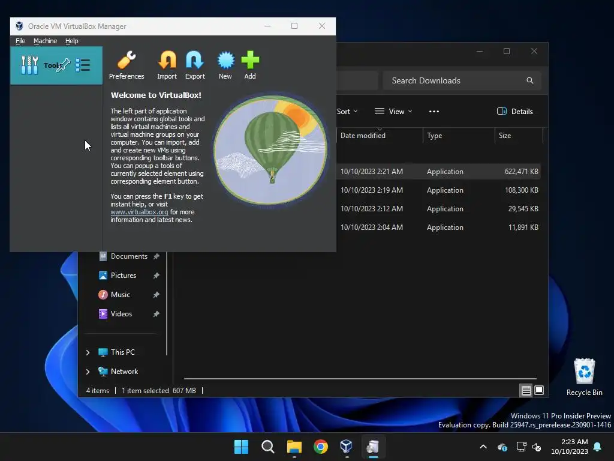Click the Search Downloads field in Explorer
Viewport: 614px width, 461px height.
click(462, 80)
